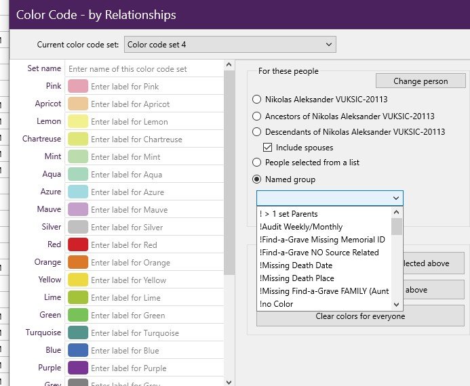
Task: Pick the Azure color swatch
Action: click(x=78, y=192)
